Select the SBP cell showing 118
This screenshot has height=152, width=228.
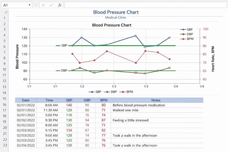69,115
